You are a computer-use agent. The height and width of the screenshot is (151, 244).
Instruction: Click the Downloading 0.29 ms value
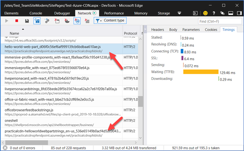tap(226, 80)
